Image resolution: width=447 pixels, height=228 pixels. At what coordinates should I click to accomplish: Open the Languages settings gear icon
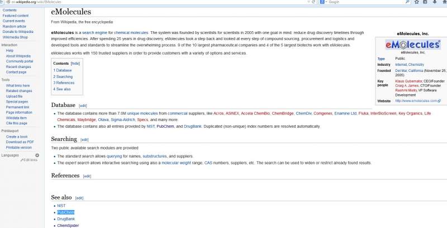[37, 155]
